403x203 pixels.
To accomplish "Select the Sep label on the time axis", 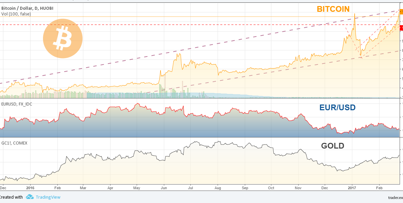I will pos(244,188).
